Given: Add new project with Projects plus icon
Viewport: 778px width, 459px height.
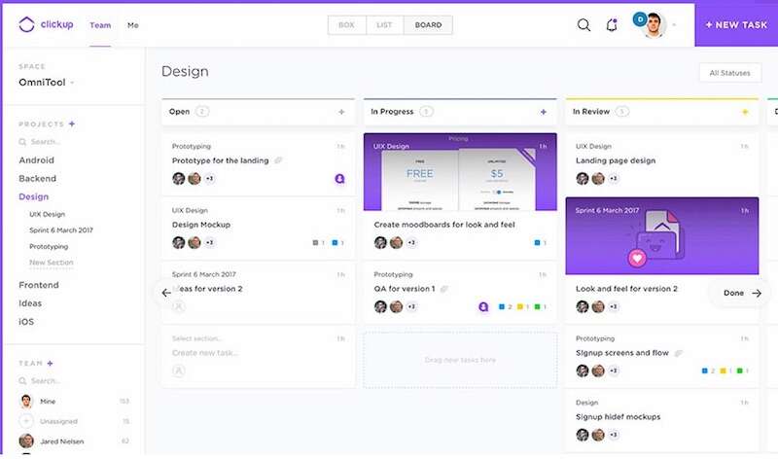Looking at the screenshot, I should pyautogui.click(x=72, y=124).
